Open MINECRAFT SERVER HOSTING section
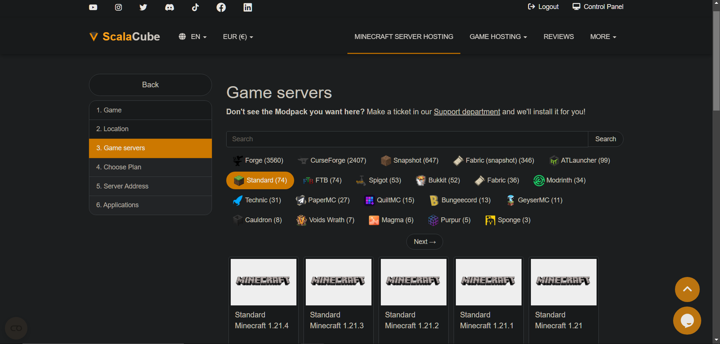This screenshot has height=344, width=720. point(403,36)
